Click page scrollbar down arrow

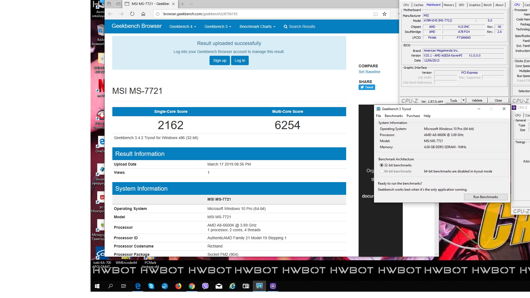tap(436, 254)
